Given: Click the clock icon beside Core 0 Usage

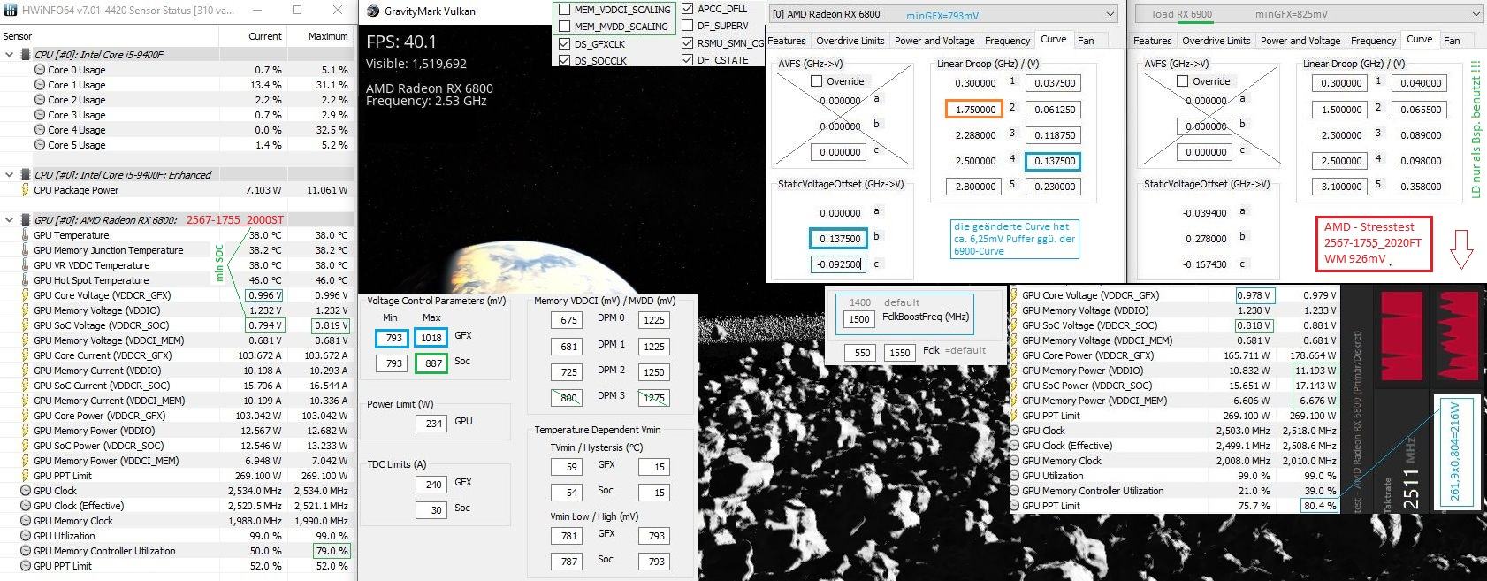Looking at the screenshot, I should click(40, 70).
